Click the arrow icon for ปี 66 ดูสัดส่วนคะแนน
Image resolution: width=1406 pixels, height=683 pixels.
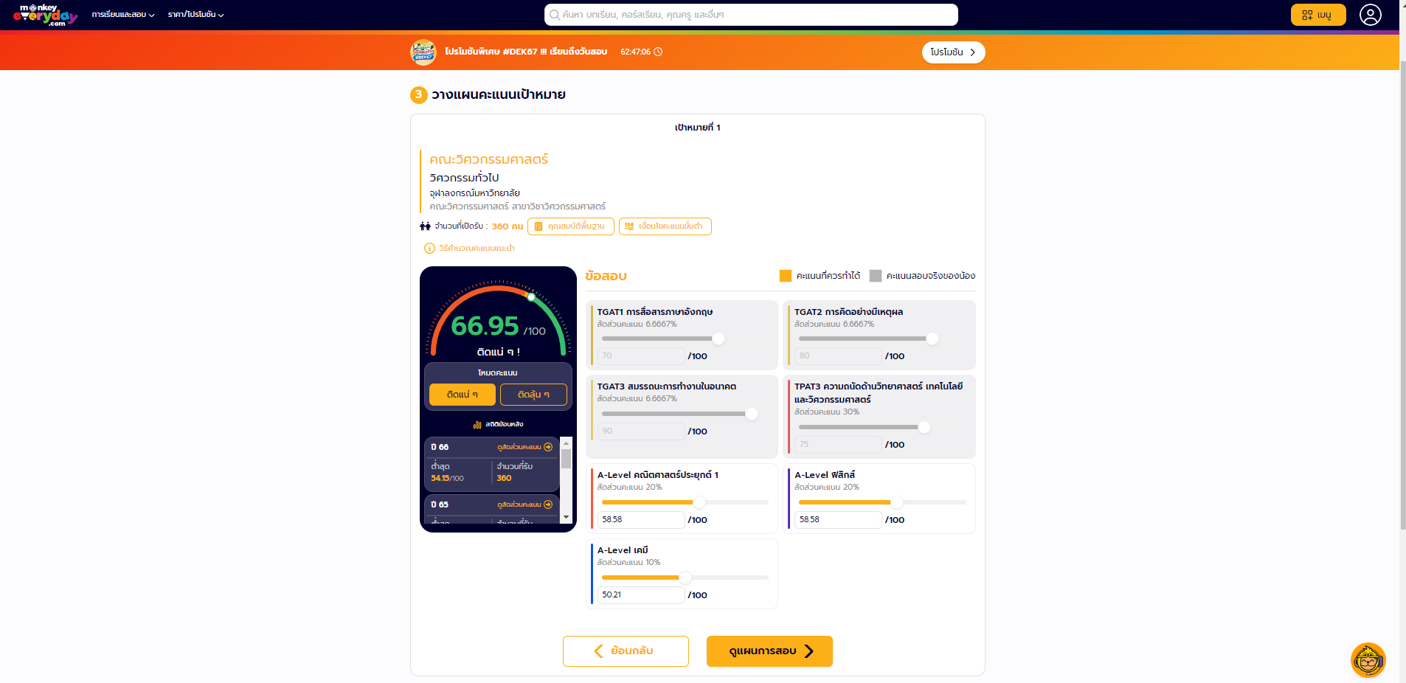point(548,447)
